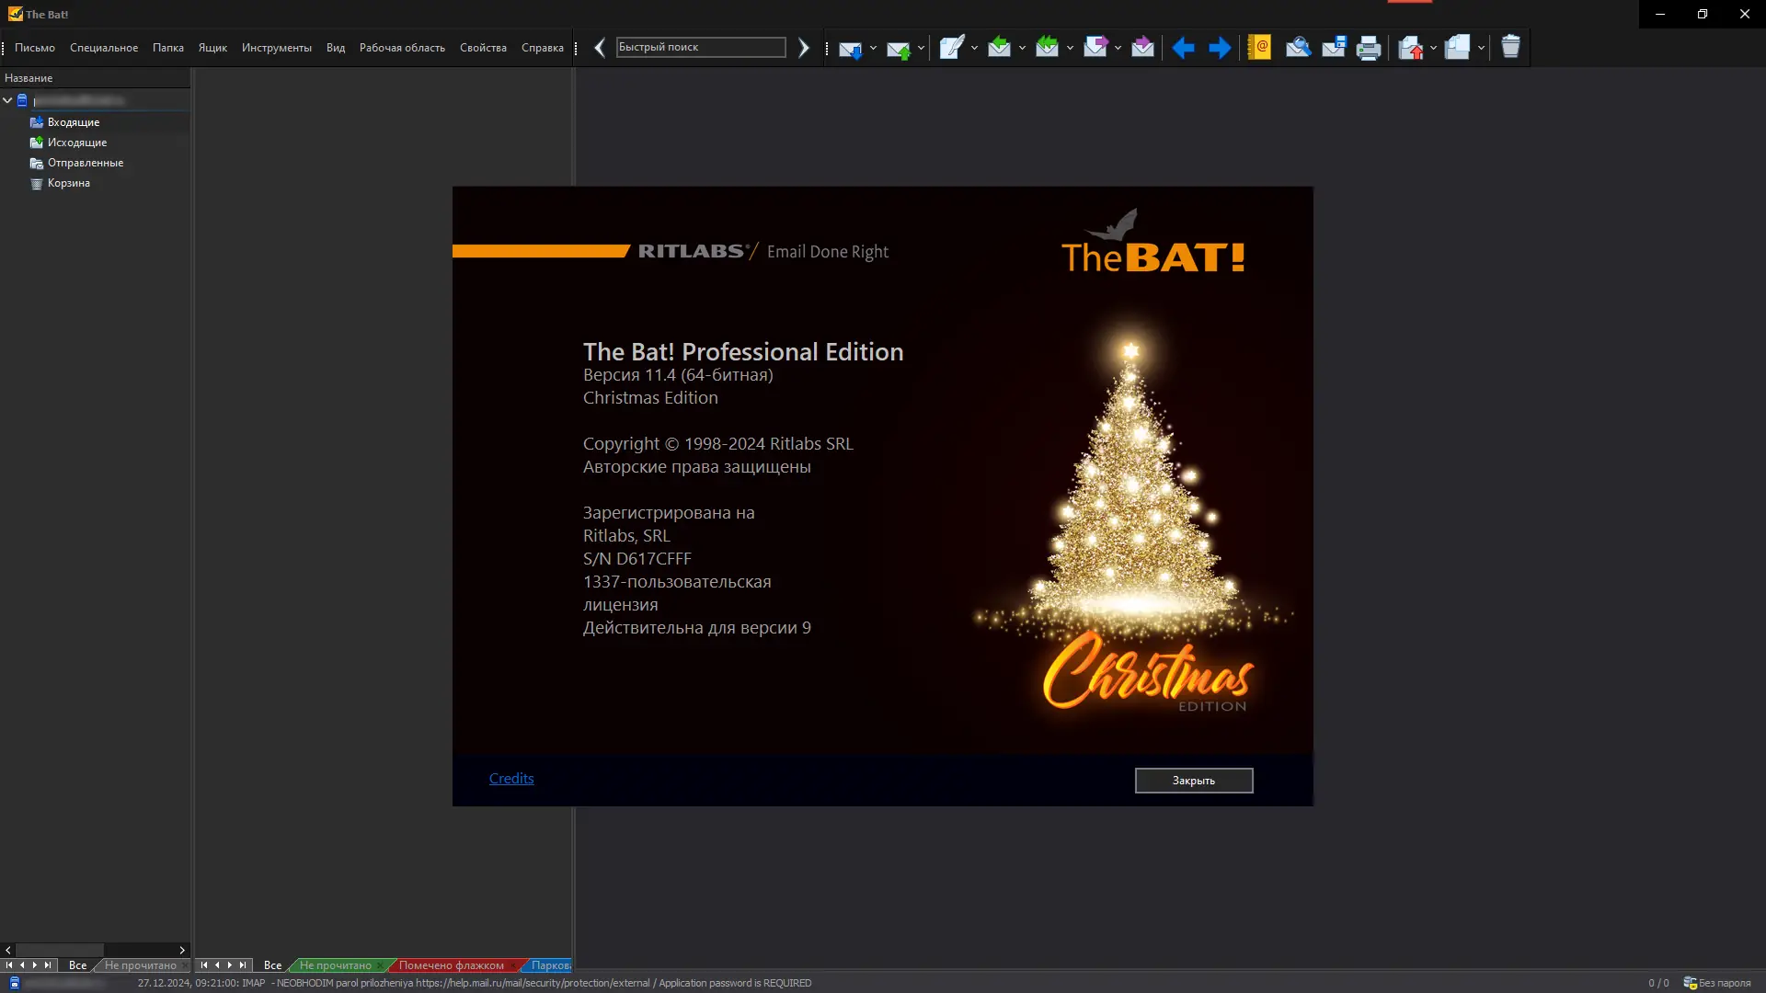The height and width of the screenshot is (993, 1766).
Task: Switch to Не прочитано green tab
Action: pos(335,965)
